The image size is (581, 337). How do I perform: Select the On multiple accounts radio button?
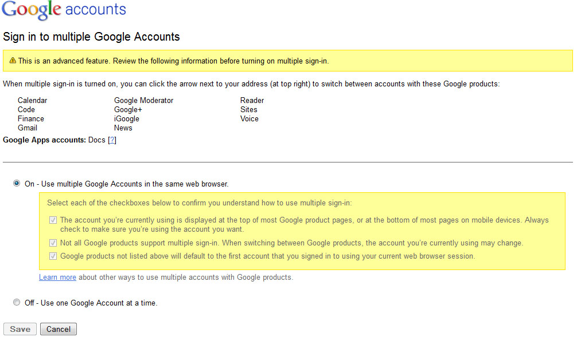coord(17,183)
